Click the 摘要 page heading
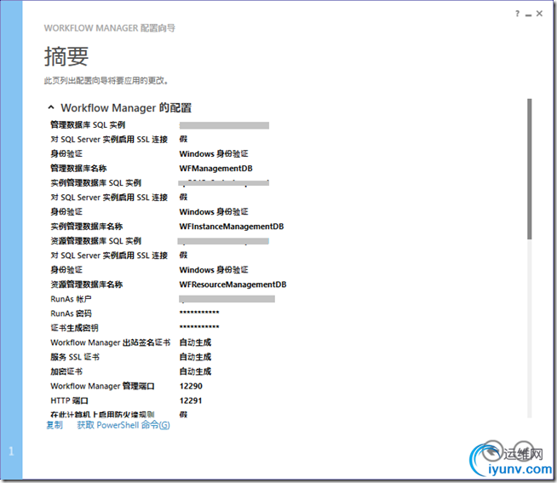Screen dimensions: 557x483 pyautogui.click(x=66, y=56)
